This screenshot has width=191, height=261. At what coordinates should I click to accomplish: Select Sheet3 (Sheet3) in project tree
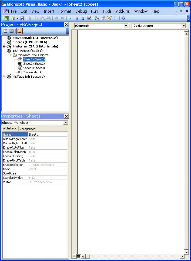pos(34,68)
